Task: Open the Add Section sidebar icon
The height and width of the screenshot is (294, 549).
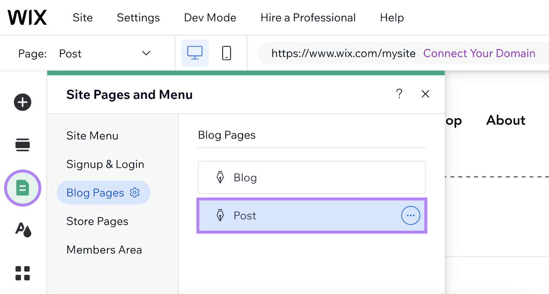Action: [x=23, y=145]
